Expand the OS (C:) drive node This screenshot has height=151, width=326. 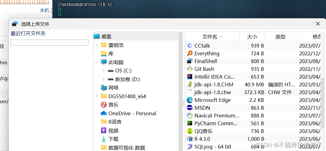(x=103, y=71)
